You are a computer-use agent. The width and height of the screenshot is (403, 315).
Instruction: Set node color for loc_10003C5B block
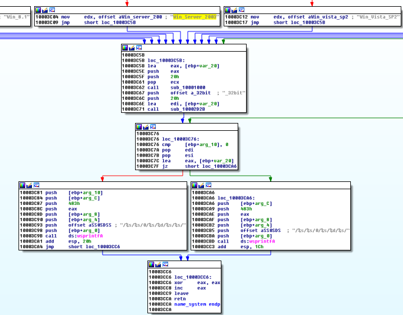click(x=125, y=48)
